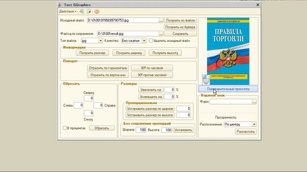Click Получить ширину button
This screenshot has height=172, width=307.
pos(129,53)
